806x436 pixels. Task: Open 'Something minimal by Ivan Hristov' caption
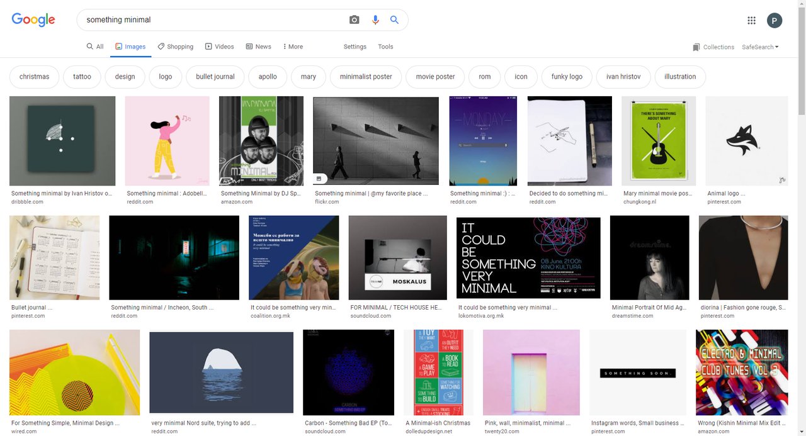pyautogui.click(x=62, y=194)
